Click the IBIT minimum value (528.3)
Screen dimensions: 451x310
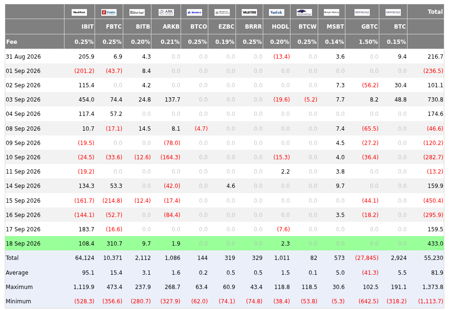[x=84, y=301]
